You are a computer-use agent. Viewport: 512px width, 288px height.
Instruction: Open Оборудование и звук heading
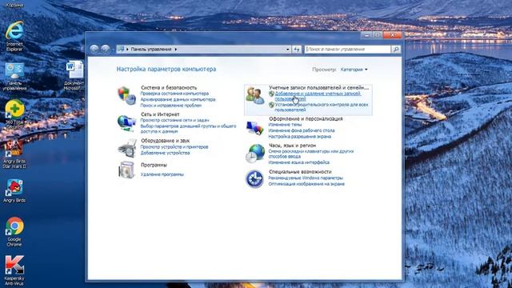pyautogui.click(x=166, y=141)
